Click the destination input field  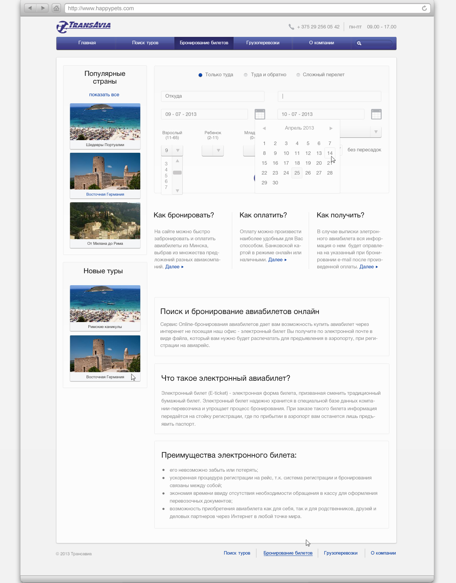click(329, 96)
